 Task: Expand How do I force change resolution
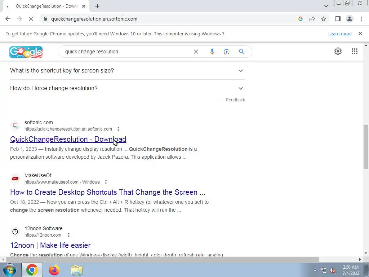coord(127,88)
